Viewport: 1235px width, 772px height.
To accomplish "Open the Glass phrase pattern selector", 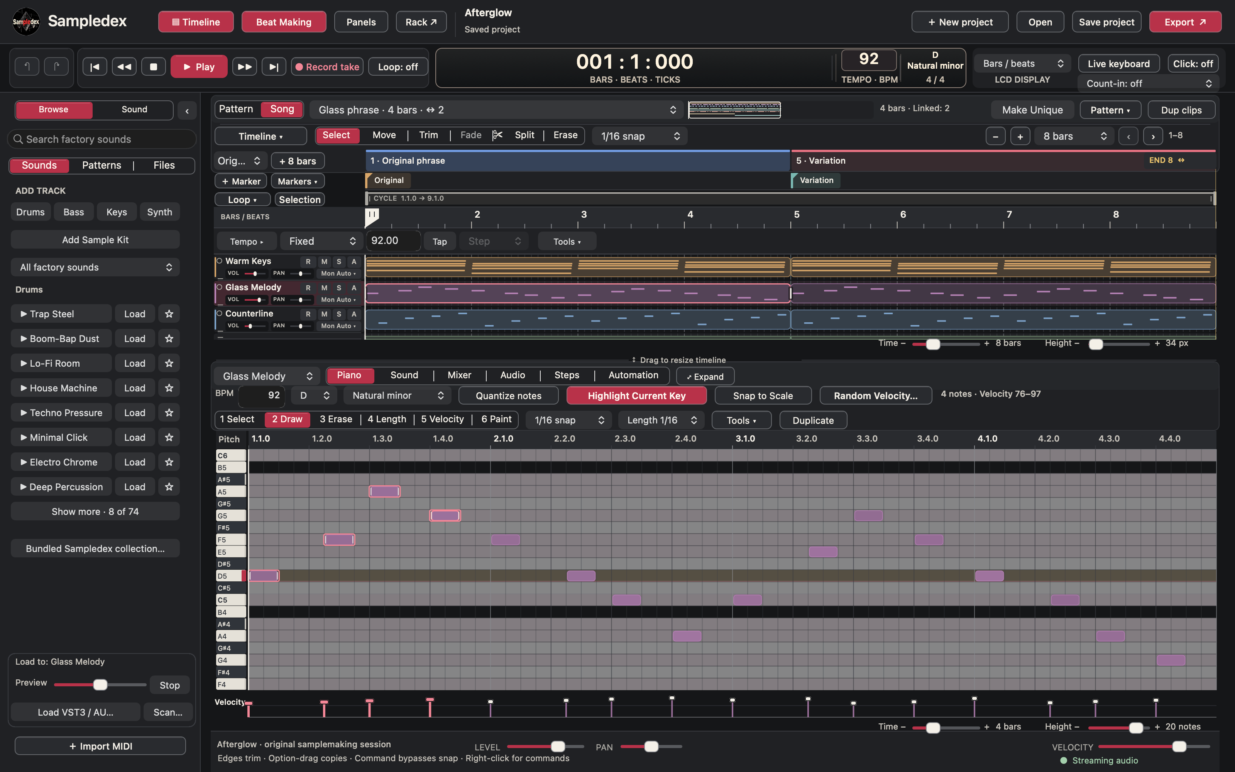I will tap(497, 110).
